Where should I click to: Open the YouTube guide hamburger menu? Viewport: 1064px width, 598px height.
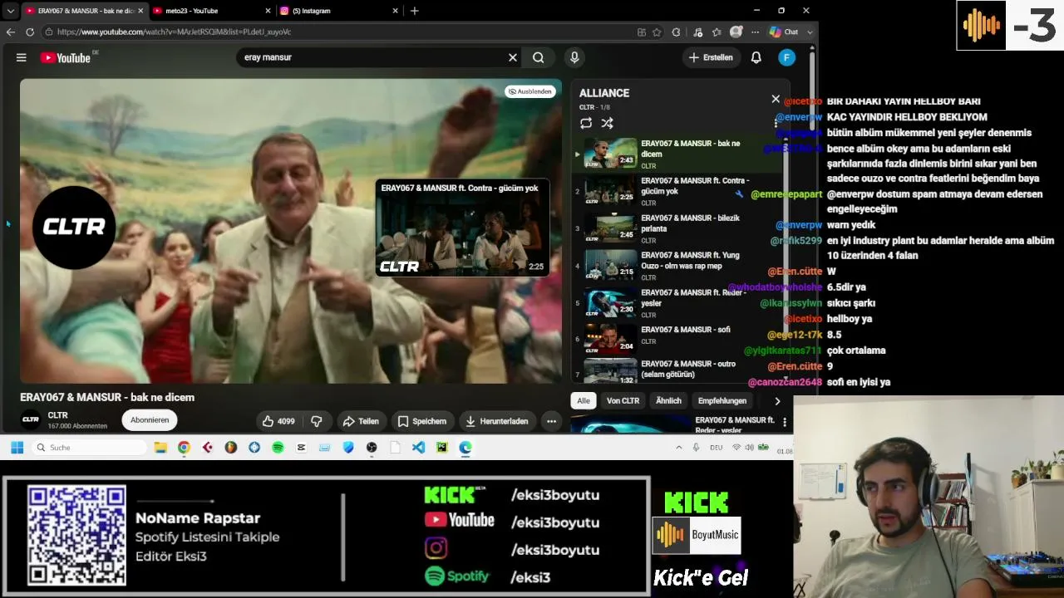(22, 57)
